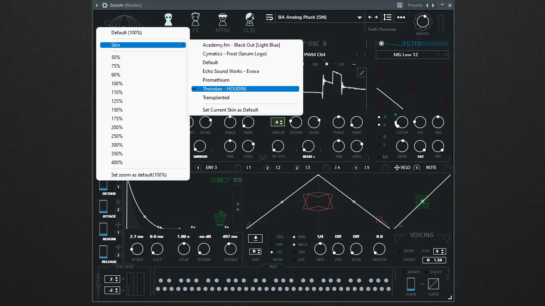Click the grid icon left of Presets
This screenshot has height=306, width=545.
[400, 5]
